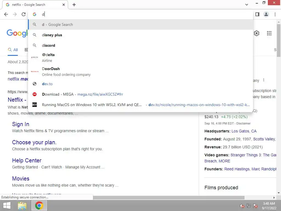Click the muted volume tray icon
The height and width of the screenshot is (211, 281).
tap(242, 206)
